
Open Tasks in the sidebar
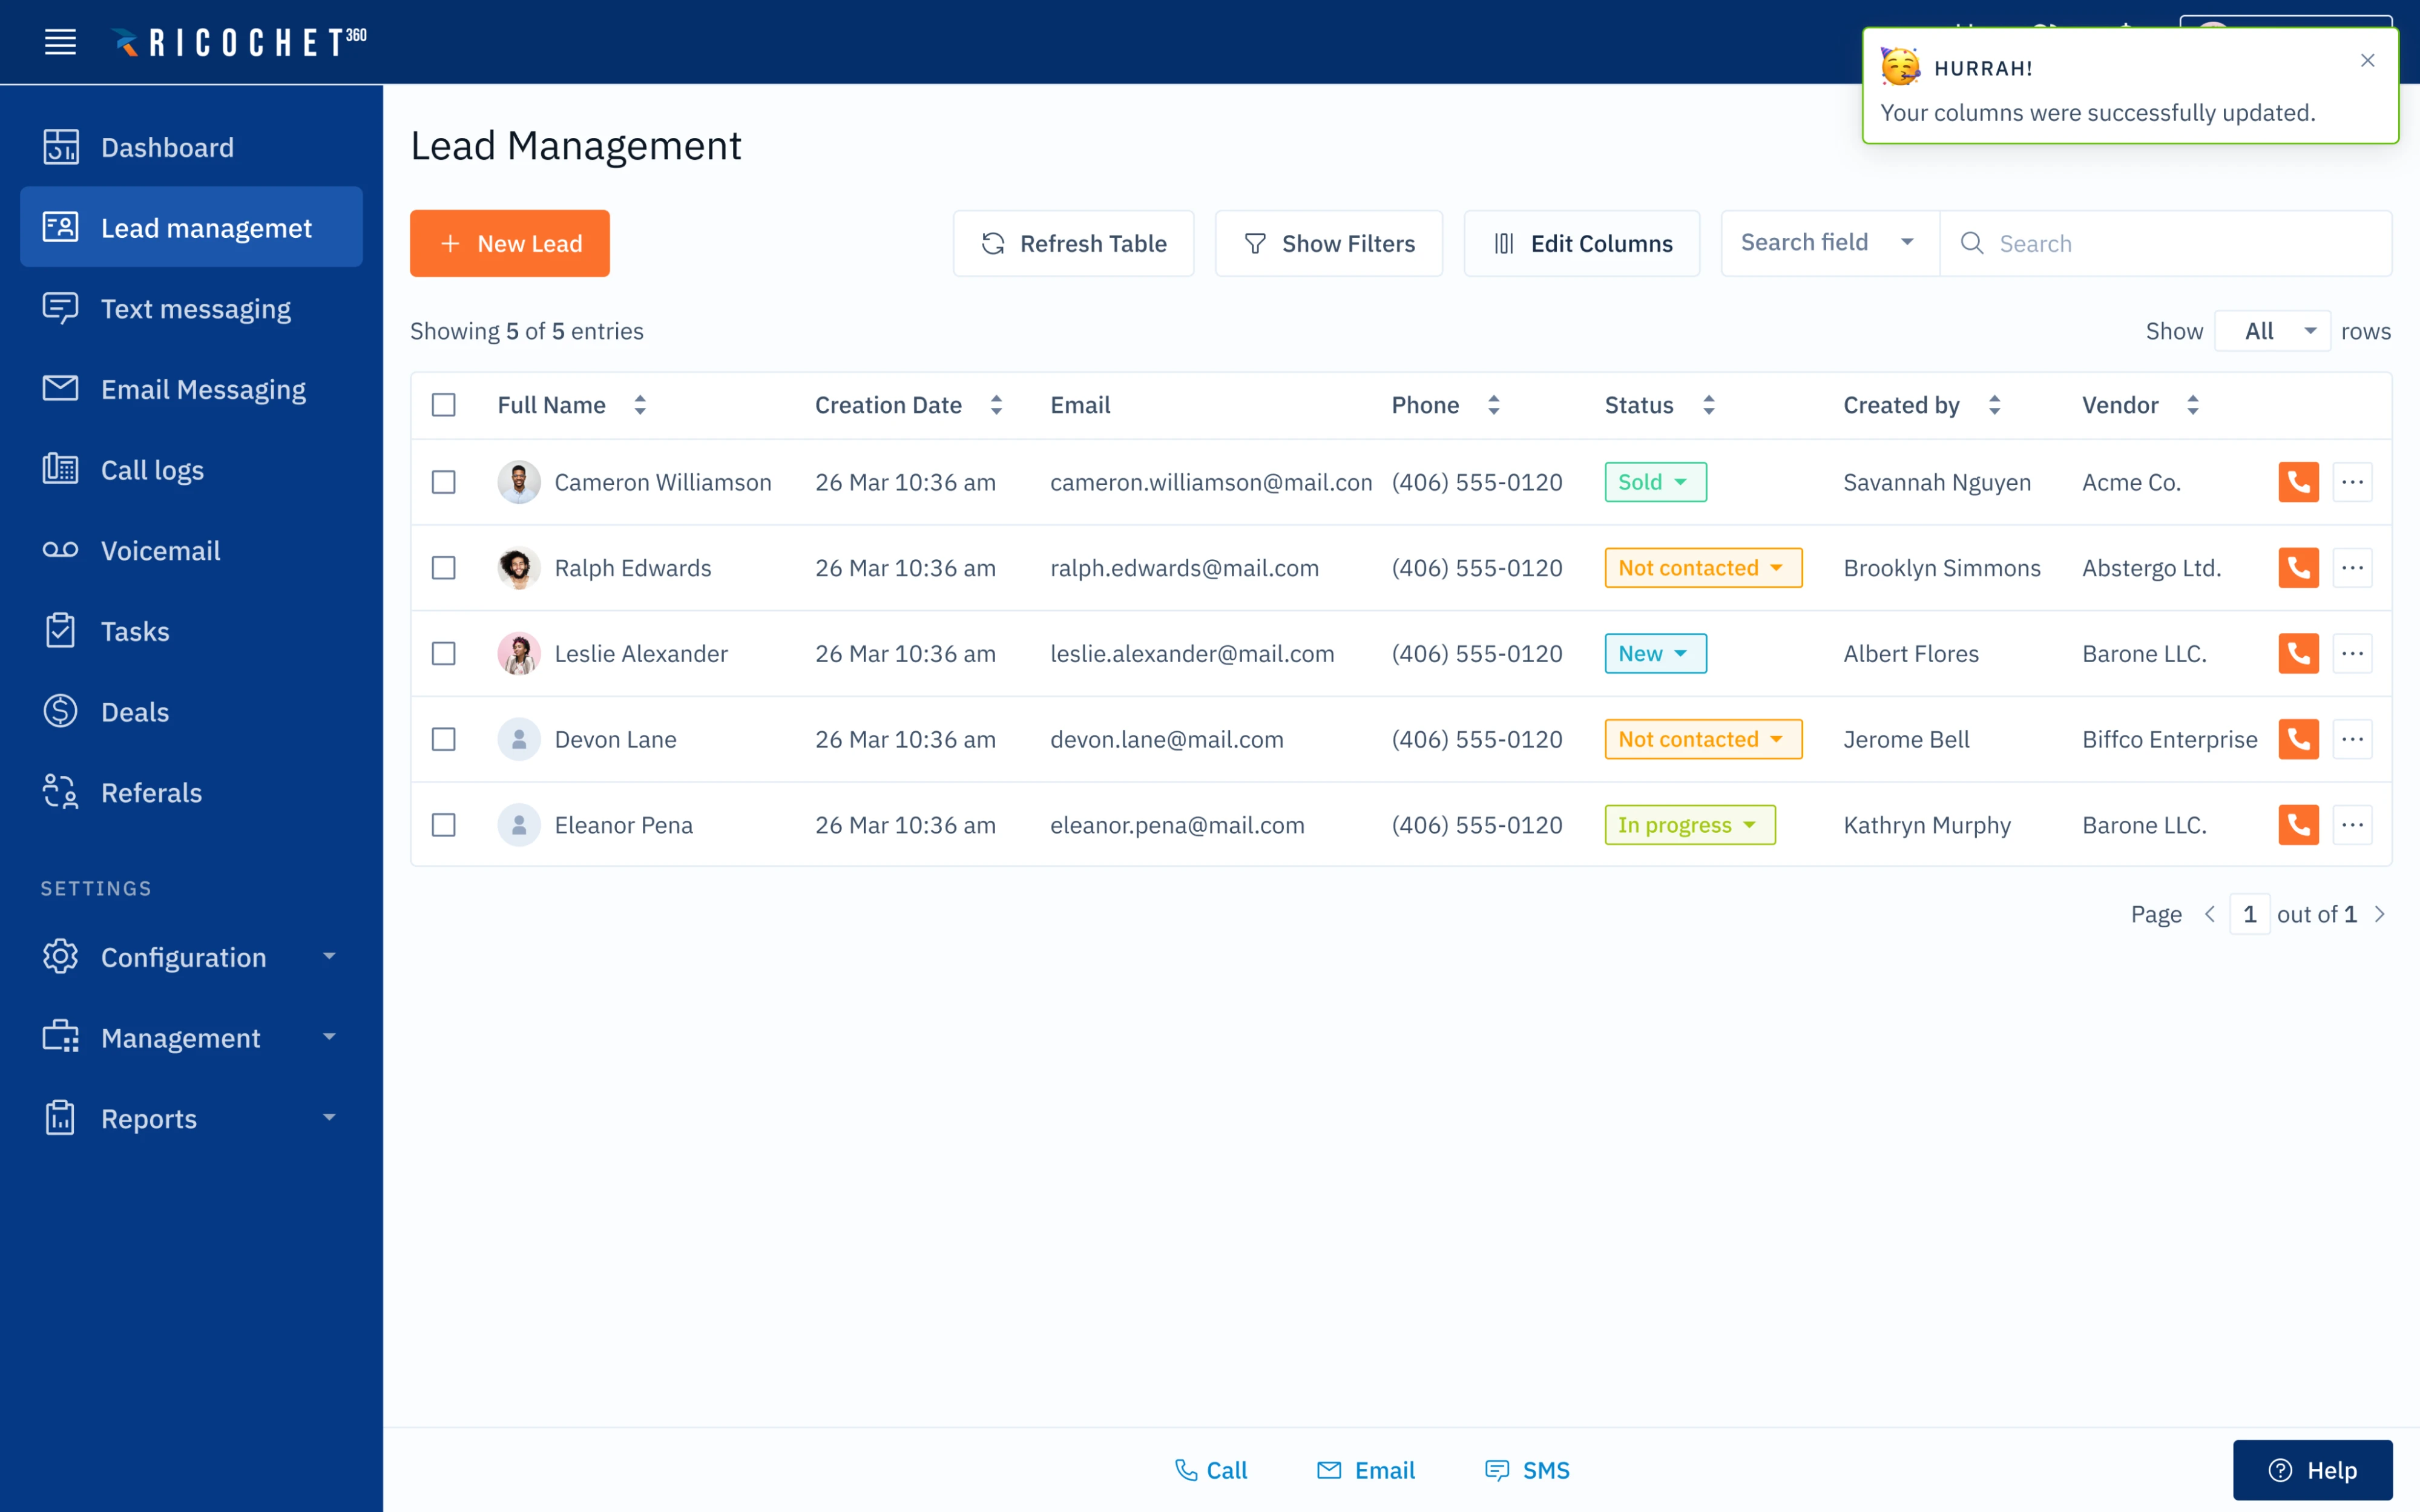click(191, 631)
